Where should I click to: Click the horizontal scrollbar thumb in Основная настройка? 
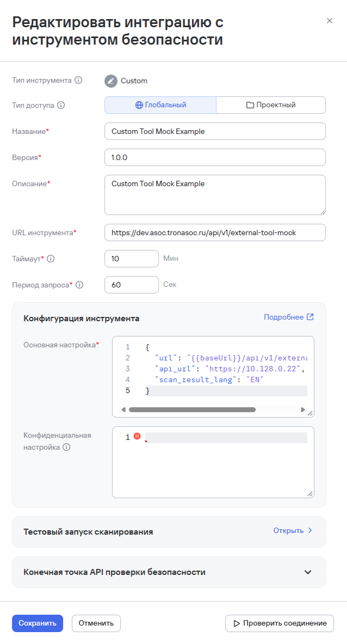click(192, 409)
